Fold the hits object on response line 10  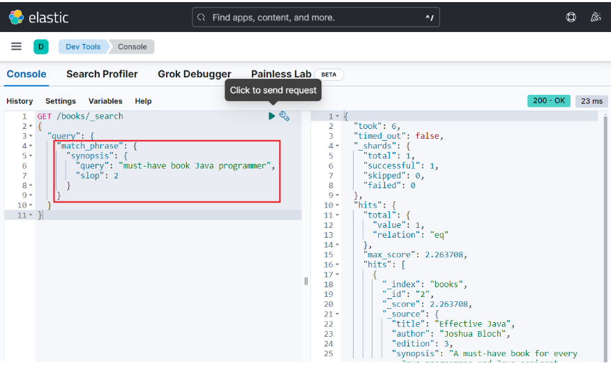(338, 205)
